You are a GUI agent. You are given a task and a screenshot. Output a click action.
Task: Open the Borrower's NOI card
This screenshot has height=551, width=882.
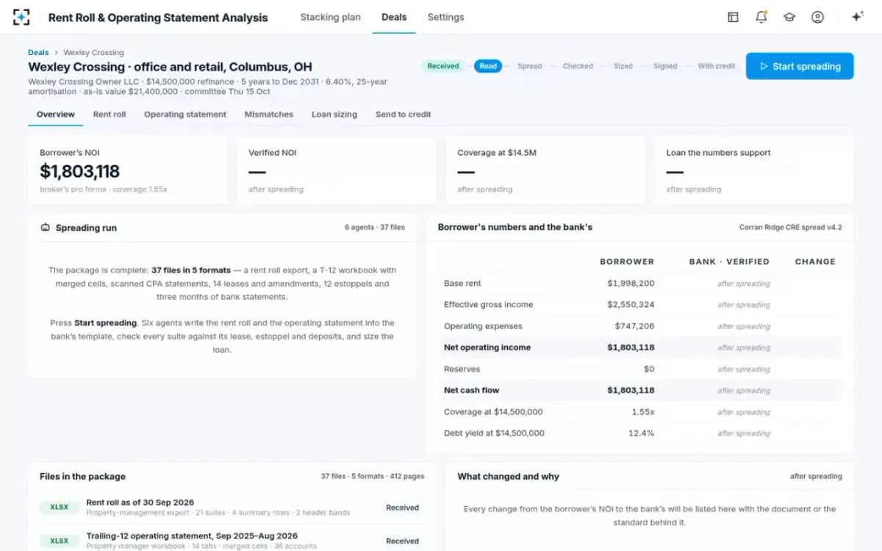128,170
